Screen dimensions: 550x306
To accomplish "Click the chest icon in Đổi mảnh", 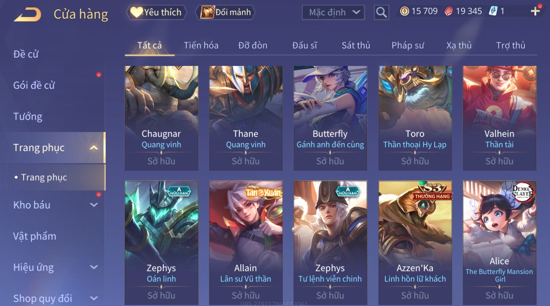I will (x=207, y=12).
